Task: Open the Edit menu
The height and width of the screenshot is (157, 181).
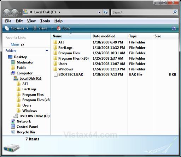Action: [19, 21]
